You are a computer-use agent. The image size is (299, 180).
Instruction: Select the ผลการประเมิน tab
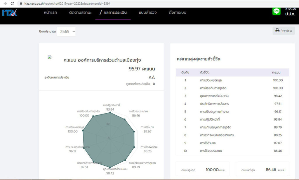[x=113, y=13]
